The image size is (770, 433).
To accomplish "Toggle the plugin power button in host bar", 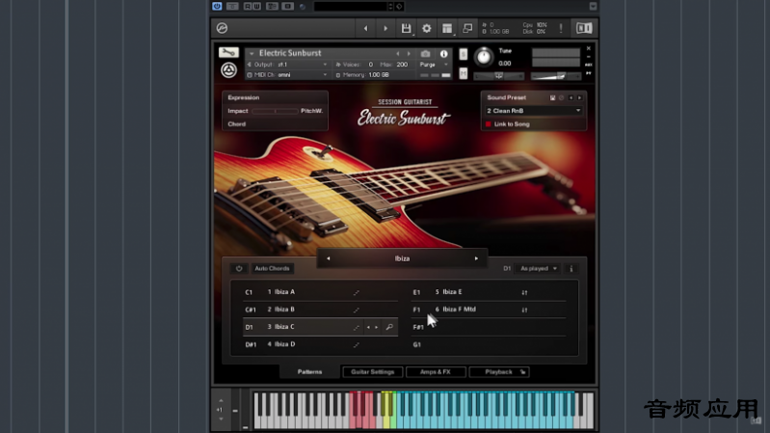I will coord(217,7).
